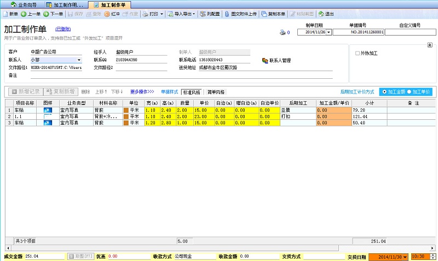Expand the 联系人 contact dropdown
The width and height of the screenshot is (438, 261).
(79, 60)
